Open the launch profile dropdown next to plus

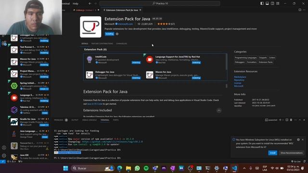point(283,120)
